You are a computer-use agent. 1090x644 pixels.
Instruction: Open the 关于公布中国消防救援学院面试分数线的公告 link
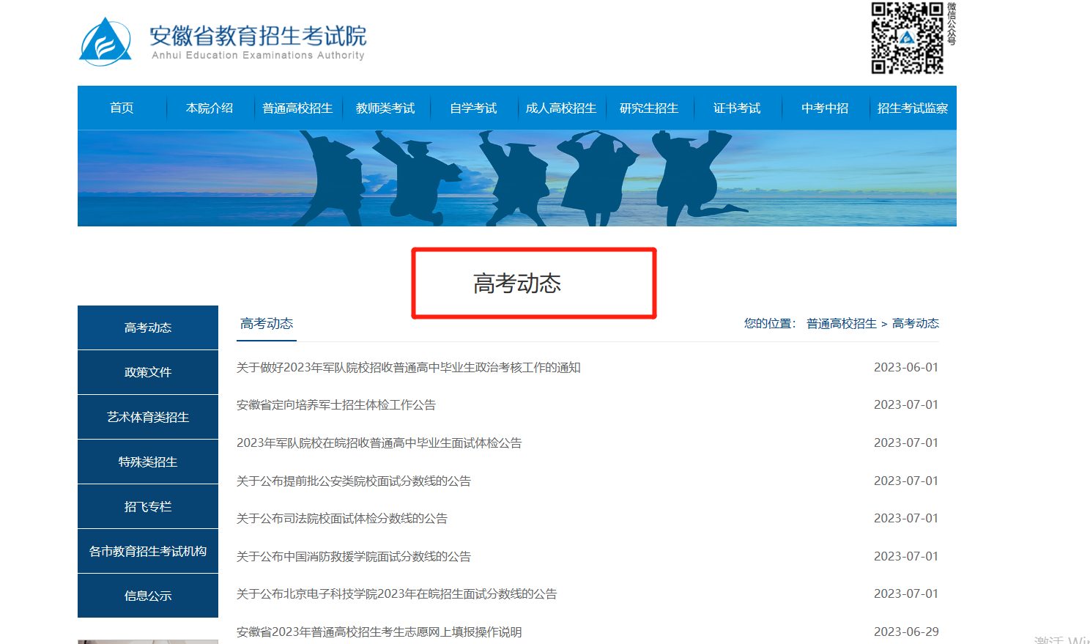(353, 557)
